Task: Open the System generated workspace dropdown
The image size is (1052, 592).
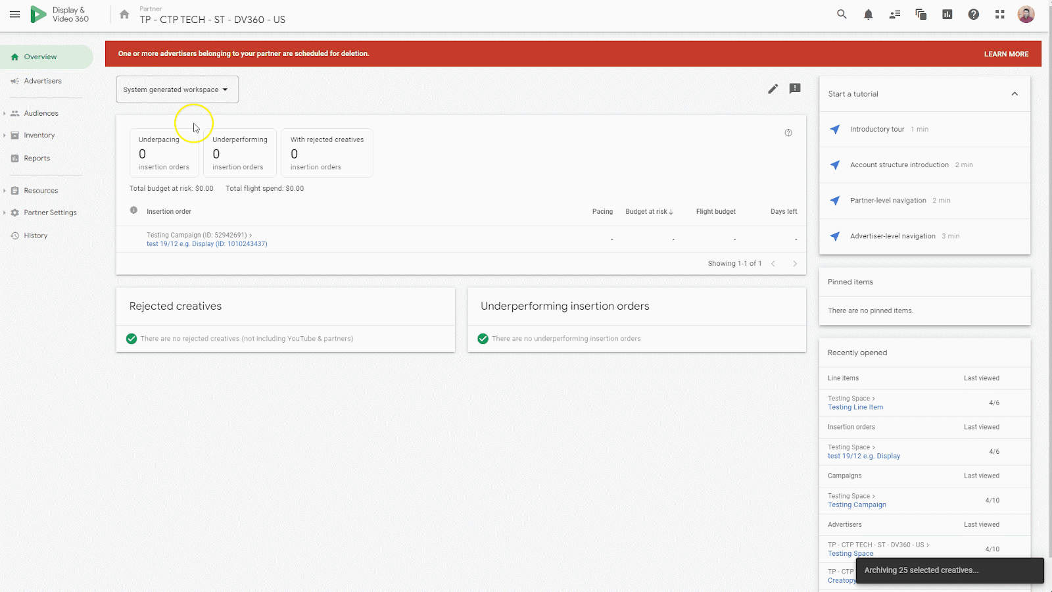Action: 176,89
